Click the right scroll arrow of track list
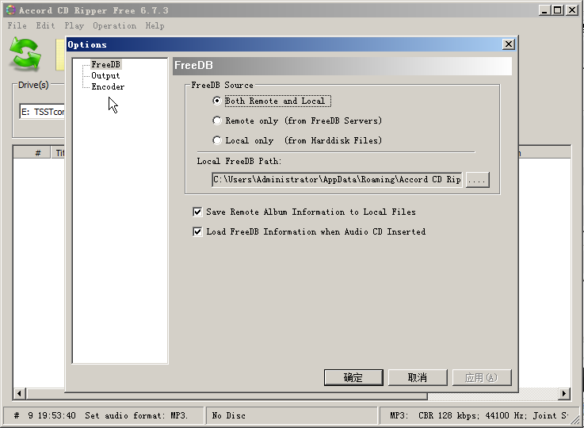This screenshot has width=584, height=428. click(x=564, y=393)
